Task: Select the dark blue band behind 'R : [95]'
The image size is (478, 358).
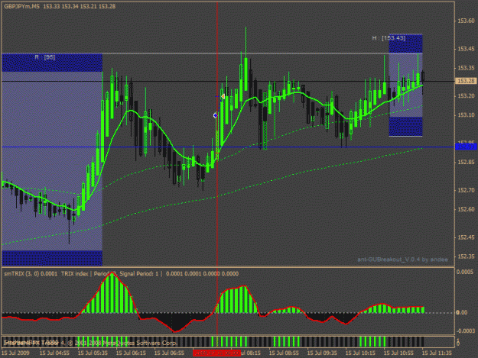Action: coord(52,63)
